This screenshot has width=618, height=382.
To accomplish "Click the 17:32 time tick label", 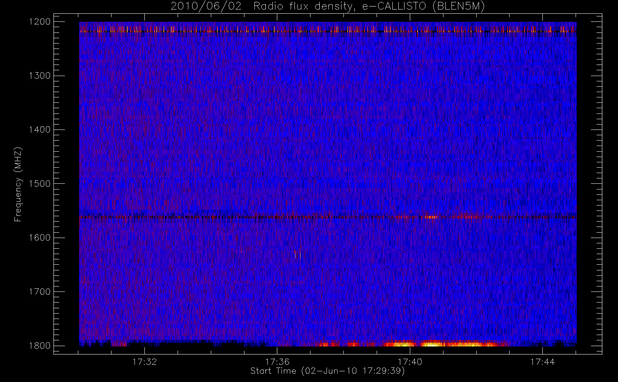I will click(x=145, y=362).
